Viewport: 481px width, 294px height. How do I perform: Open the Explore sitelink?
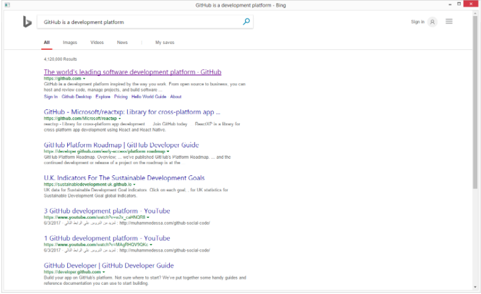102,97
